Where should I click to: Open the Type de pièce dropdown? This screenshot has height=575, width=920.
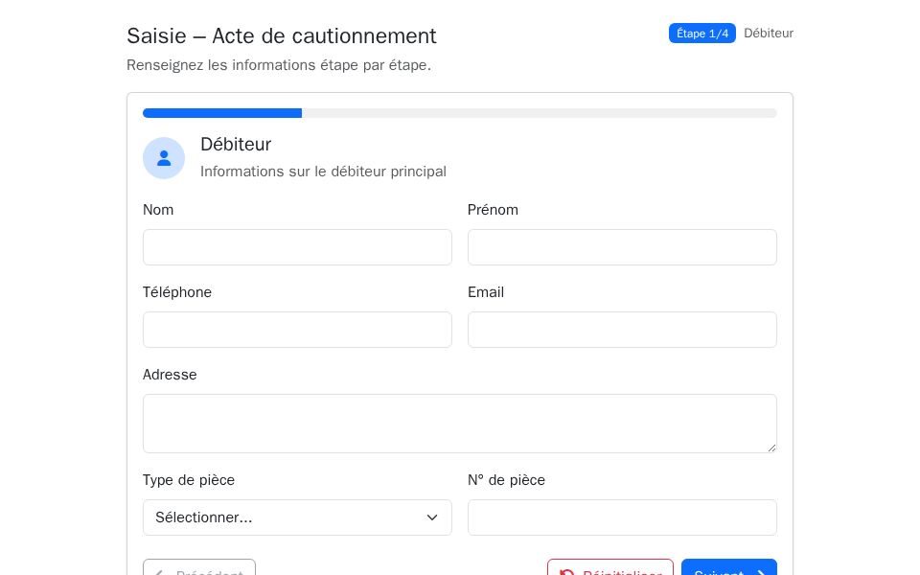pos(297,517)
